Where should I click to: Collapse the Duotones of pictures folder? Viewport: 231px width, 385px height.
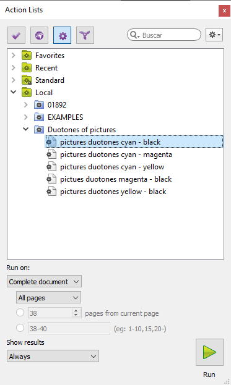point(26,129)
